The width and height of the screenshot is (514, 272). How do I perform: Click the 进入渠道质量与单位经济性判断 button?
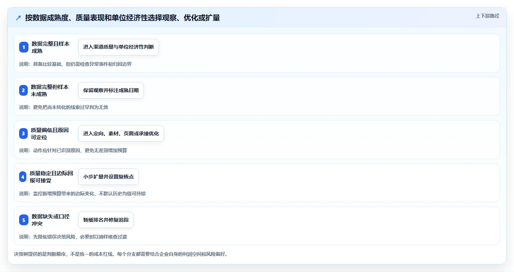pyautogui.click(x=119, y=47)
